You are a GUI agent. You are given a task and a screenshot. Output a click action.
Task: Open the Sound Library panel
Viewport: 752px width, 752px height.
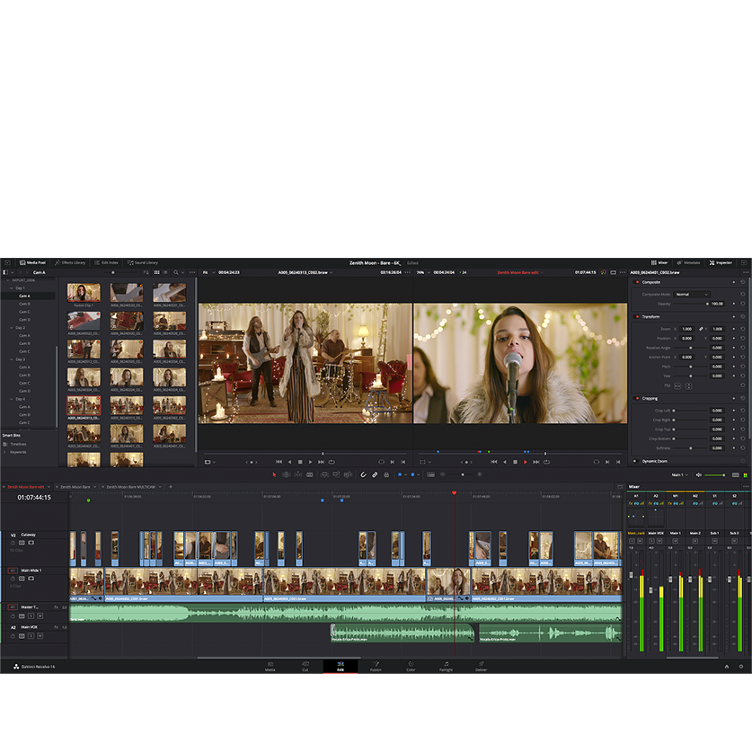pyautogui.click(x=145, y=263)
